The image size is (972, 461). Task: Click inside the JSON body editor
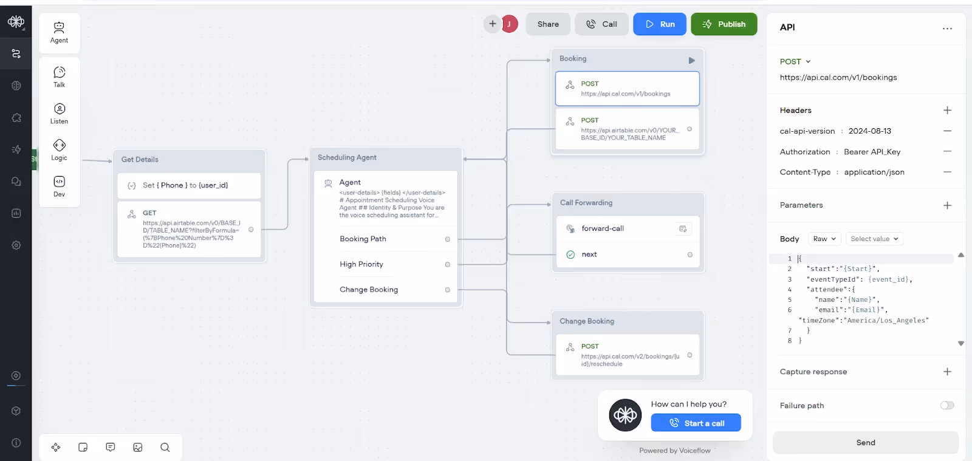(x=861, y=299)
